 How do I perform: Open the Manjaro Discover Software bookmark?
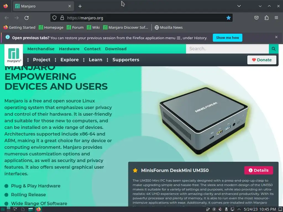125,27
